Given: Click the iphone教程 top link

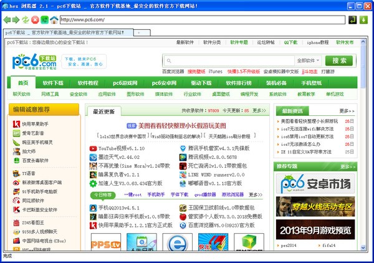Looking at the screenshot, I should coord(318,42).
